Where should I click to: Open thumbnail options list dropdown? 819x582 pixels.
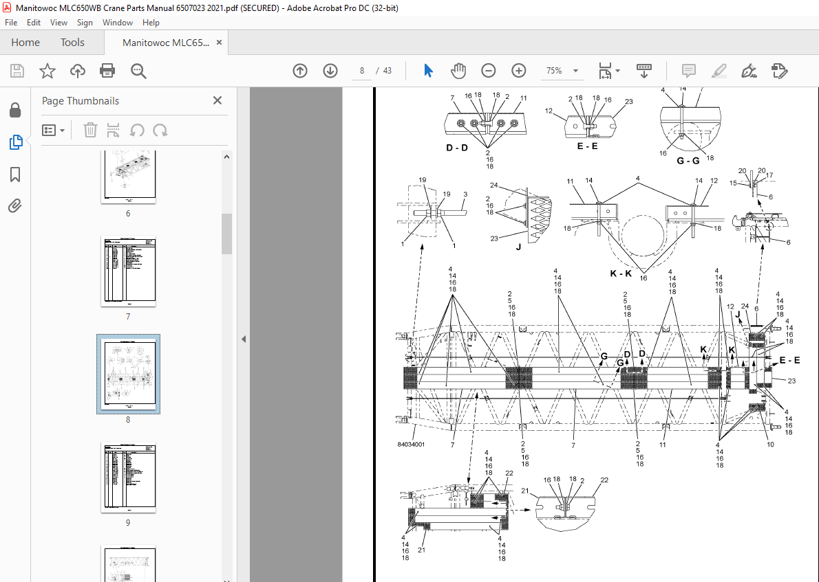click(53, 130)
